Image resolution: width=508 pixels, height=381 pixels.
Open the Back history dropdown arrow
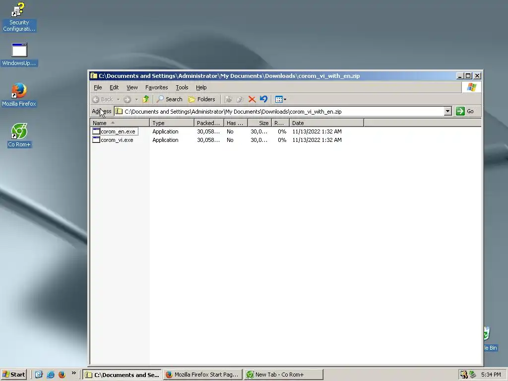[118, 99]
